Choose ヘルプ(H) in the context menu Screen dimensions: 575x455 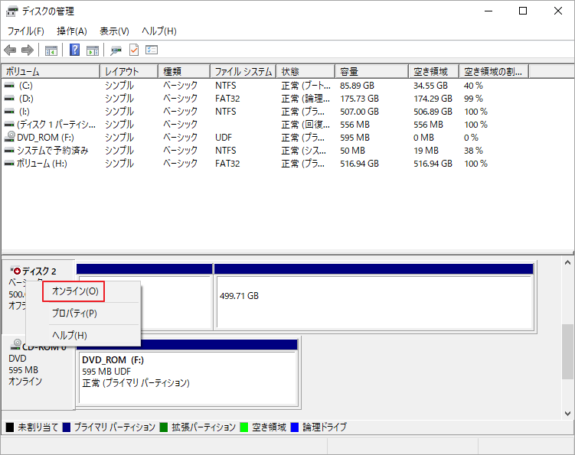[x=70, y=335]
